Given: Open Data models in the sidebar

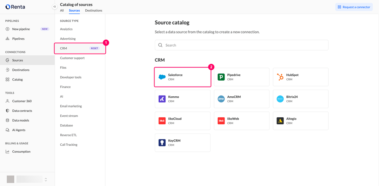Looking at the screenshot, I should [27, 120].
